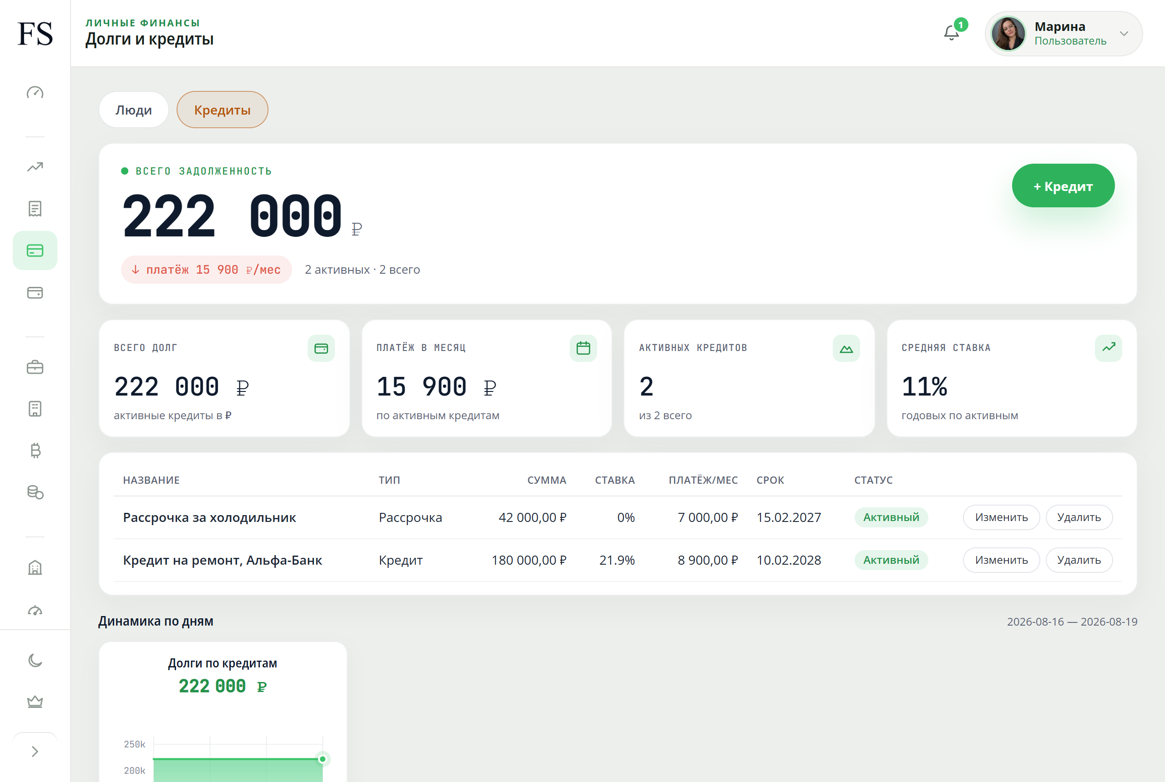Image resolution: width=1165 pixels, height=782 pixels.
Task: Click Удалить for Кредит на ремонт, Альфа-Банк
Action: 1079,561
